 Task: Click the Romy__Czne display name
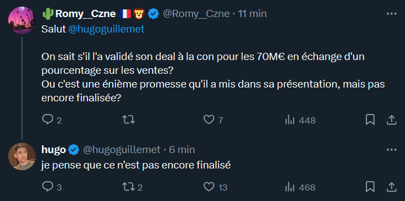click(85, 14)
